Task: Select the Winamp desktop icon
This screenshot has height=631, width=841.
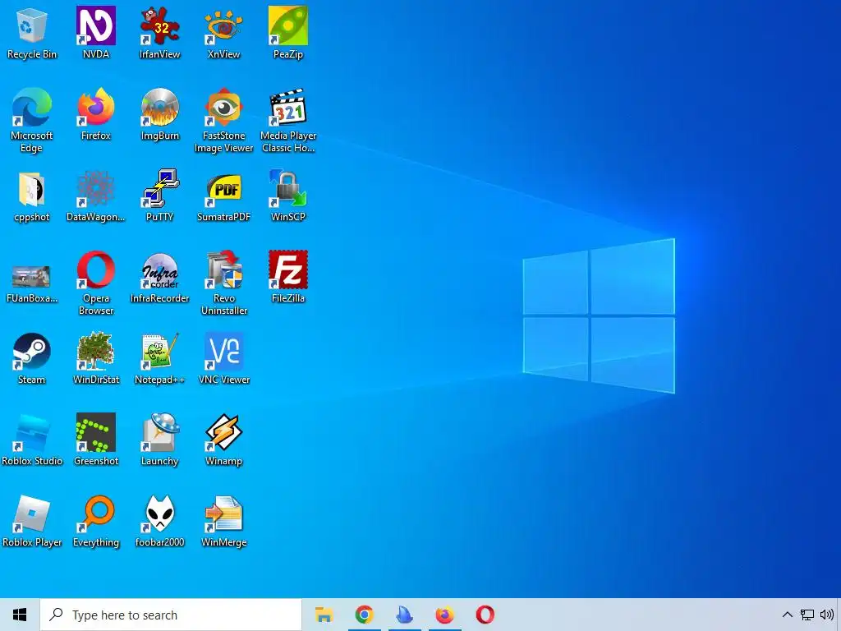Action: tap(223, 440)
